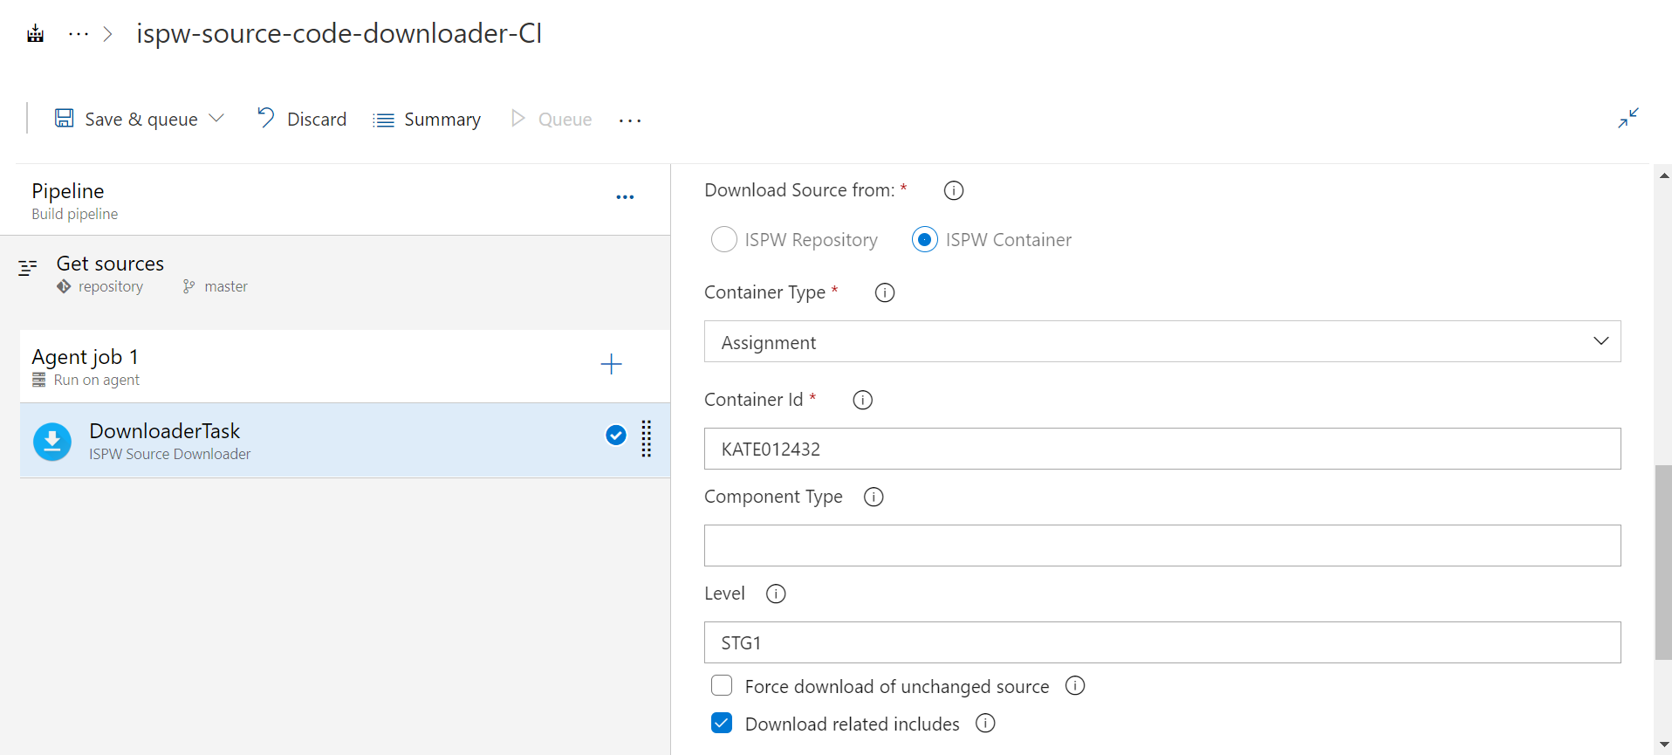Viewport: 1672px width, 755px height.
Task: Select the ISPW Container radio button
Action: tap(924, 239)
